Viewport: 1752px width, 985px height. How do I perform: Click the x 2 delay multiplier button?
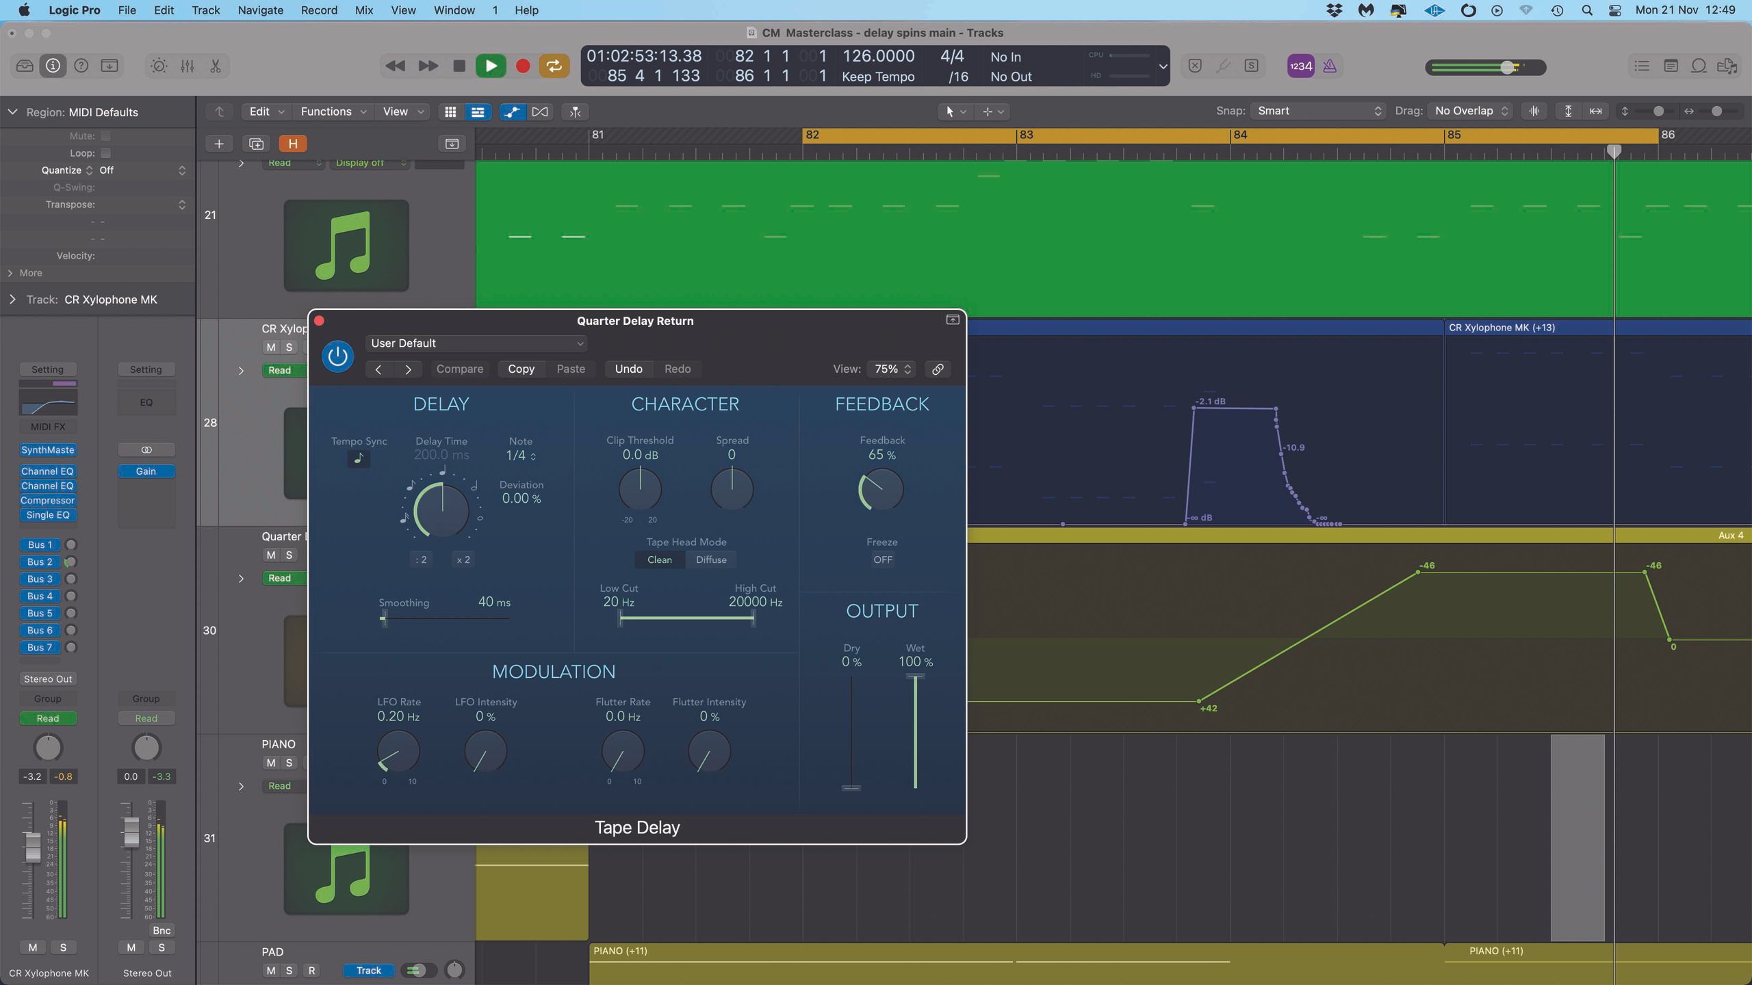tap(463, 560)
